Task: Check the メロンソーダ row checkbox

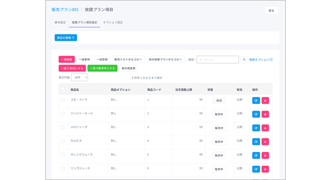Action: click(63, 127)
